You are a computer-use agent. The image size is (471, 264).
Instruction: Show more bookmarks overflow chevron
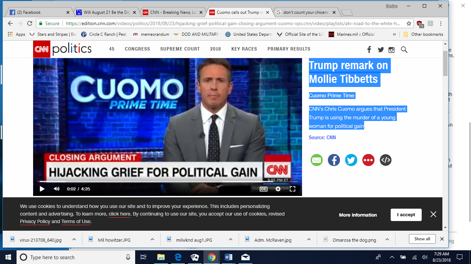[394, 34]
